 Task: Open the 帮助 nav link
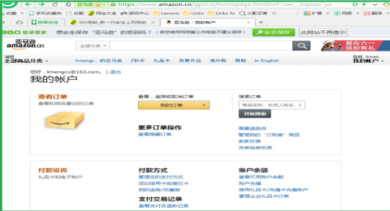tap(241, 61)
